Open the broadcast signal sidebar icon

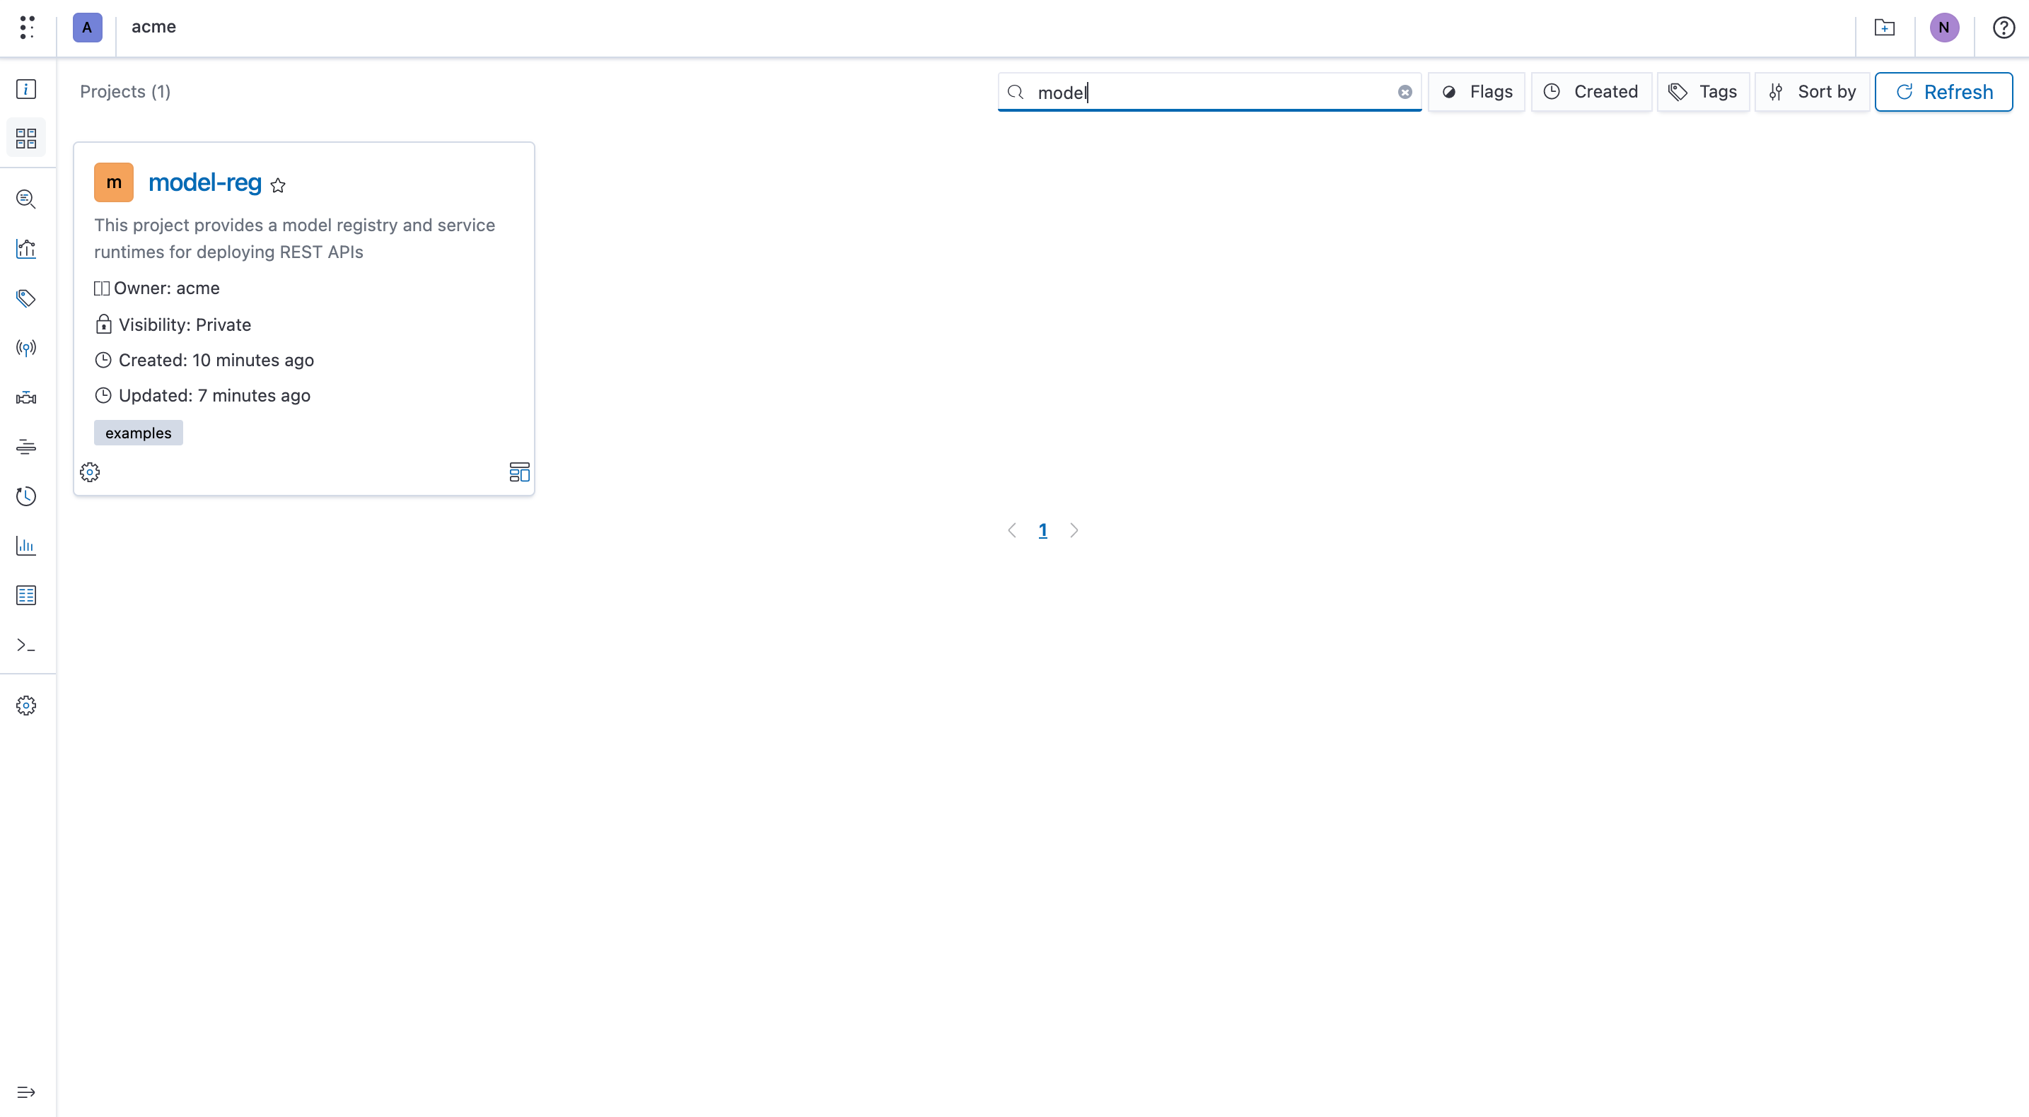26,348
